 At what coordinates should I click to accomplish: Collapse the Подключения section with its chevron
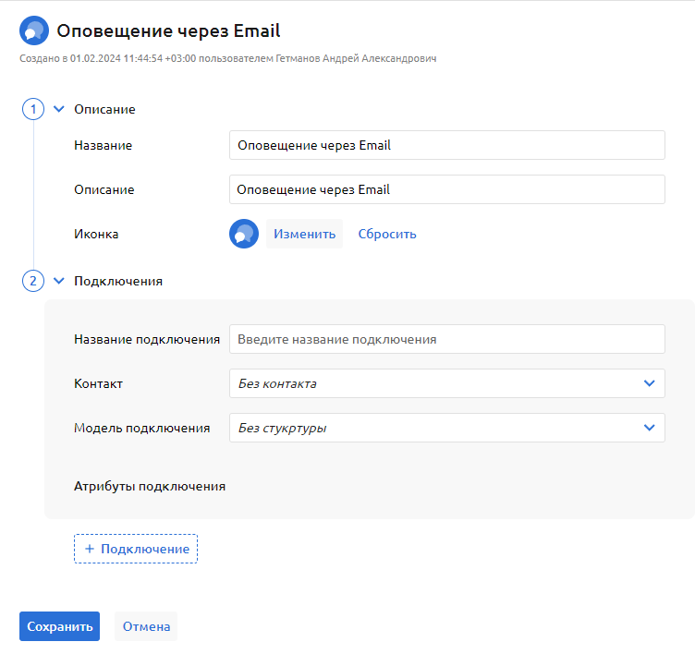59,281
